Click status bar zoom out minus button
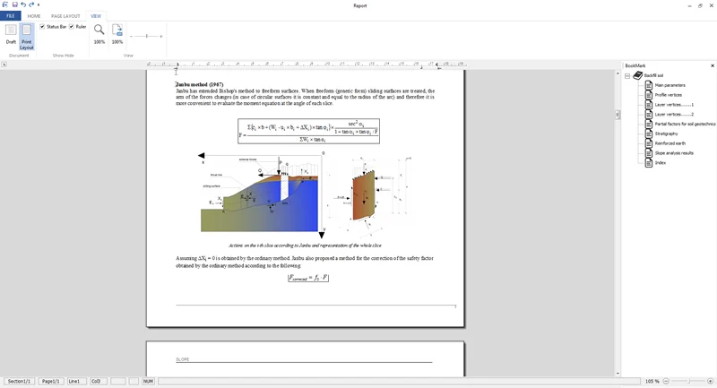Image resolution: width=717 pixels, height=388 pixels. pyautogui.click(x=666, y=381)
